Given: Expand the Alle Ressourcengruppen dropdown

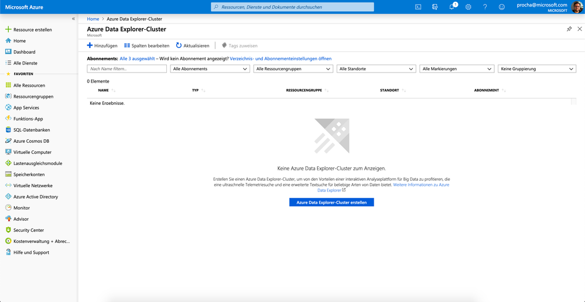Looking at the screenshot, I should pyautogui.click(x=293, y=69).
